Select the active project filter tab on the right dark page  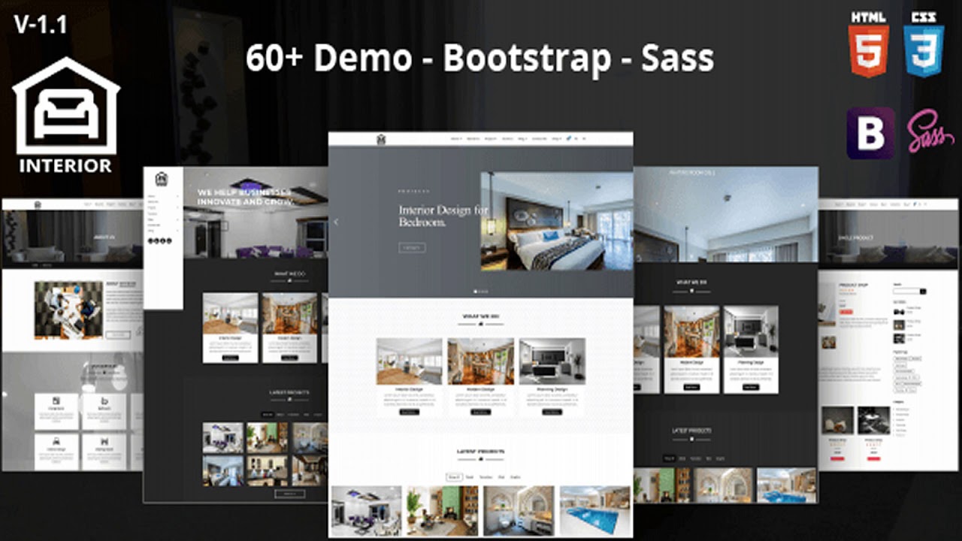669,458
